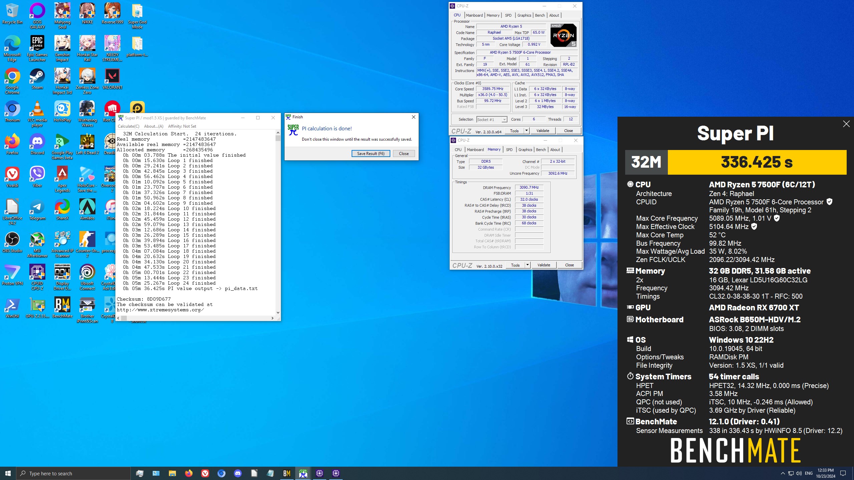Click Close button in Finish dialog
The image size is (854, 480).
tap(404, 154)
